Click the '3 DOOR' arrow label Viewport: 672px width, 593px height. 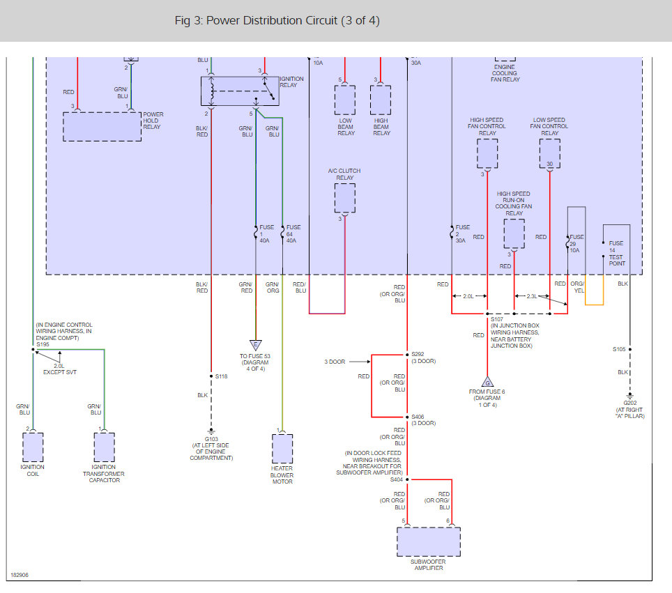(x=335, y=362)
